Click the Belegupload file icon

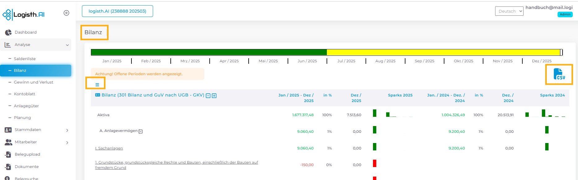[8, 154]
